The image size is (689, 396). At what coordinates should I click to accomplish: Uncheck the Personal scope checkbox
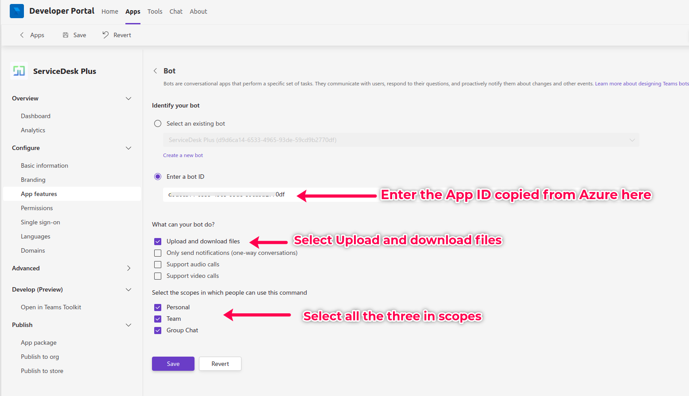158,308
